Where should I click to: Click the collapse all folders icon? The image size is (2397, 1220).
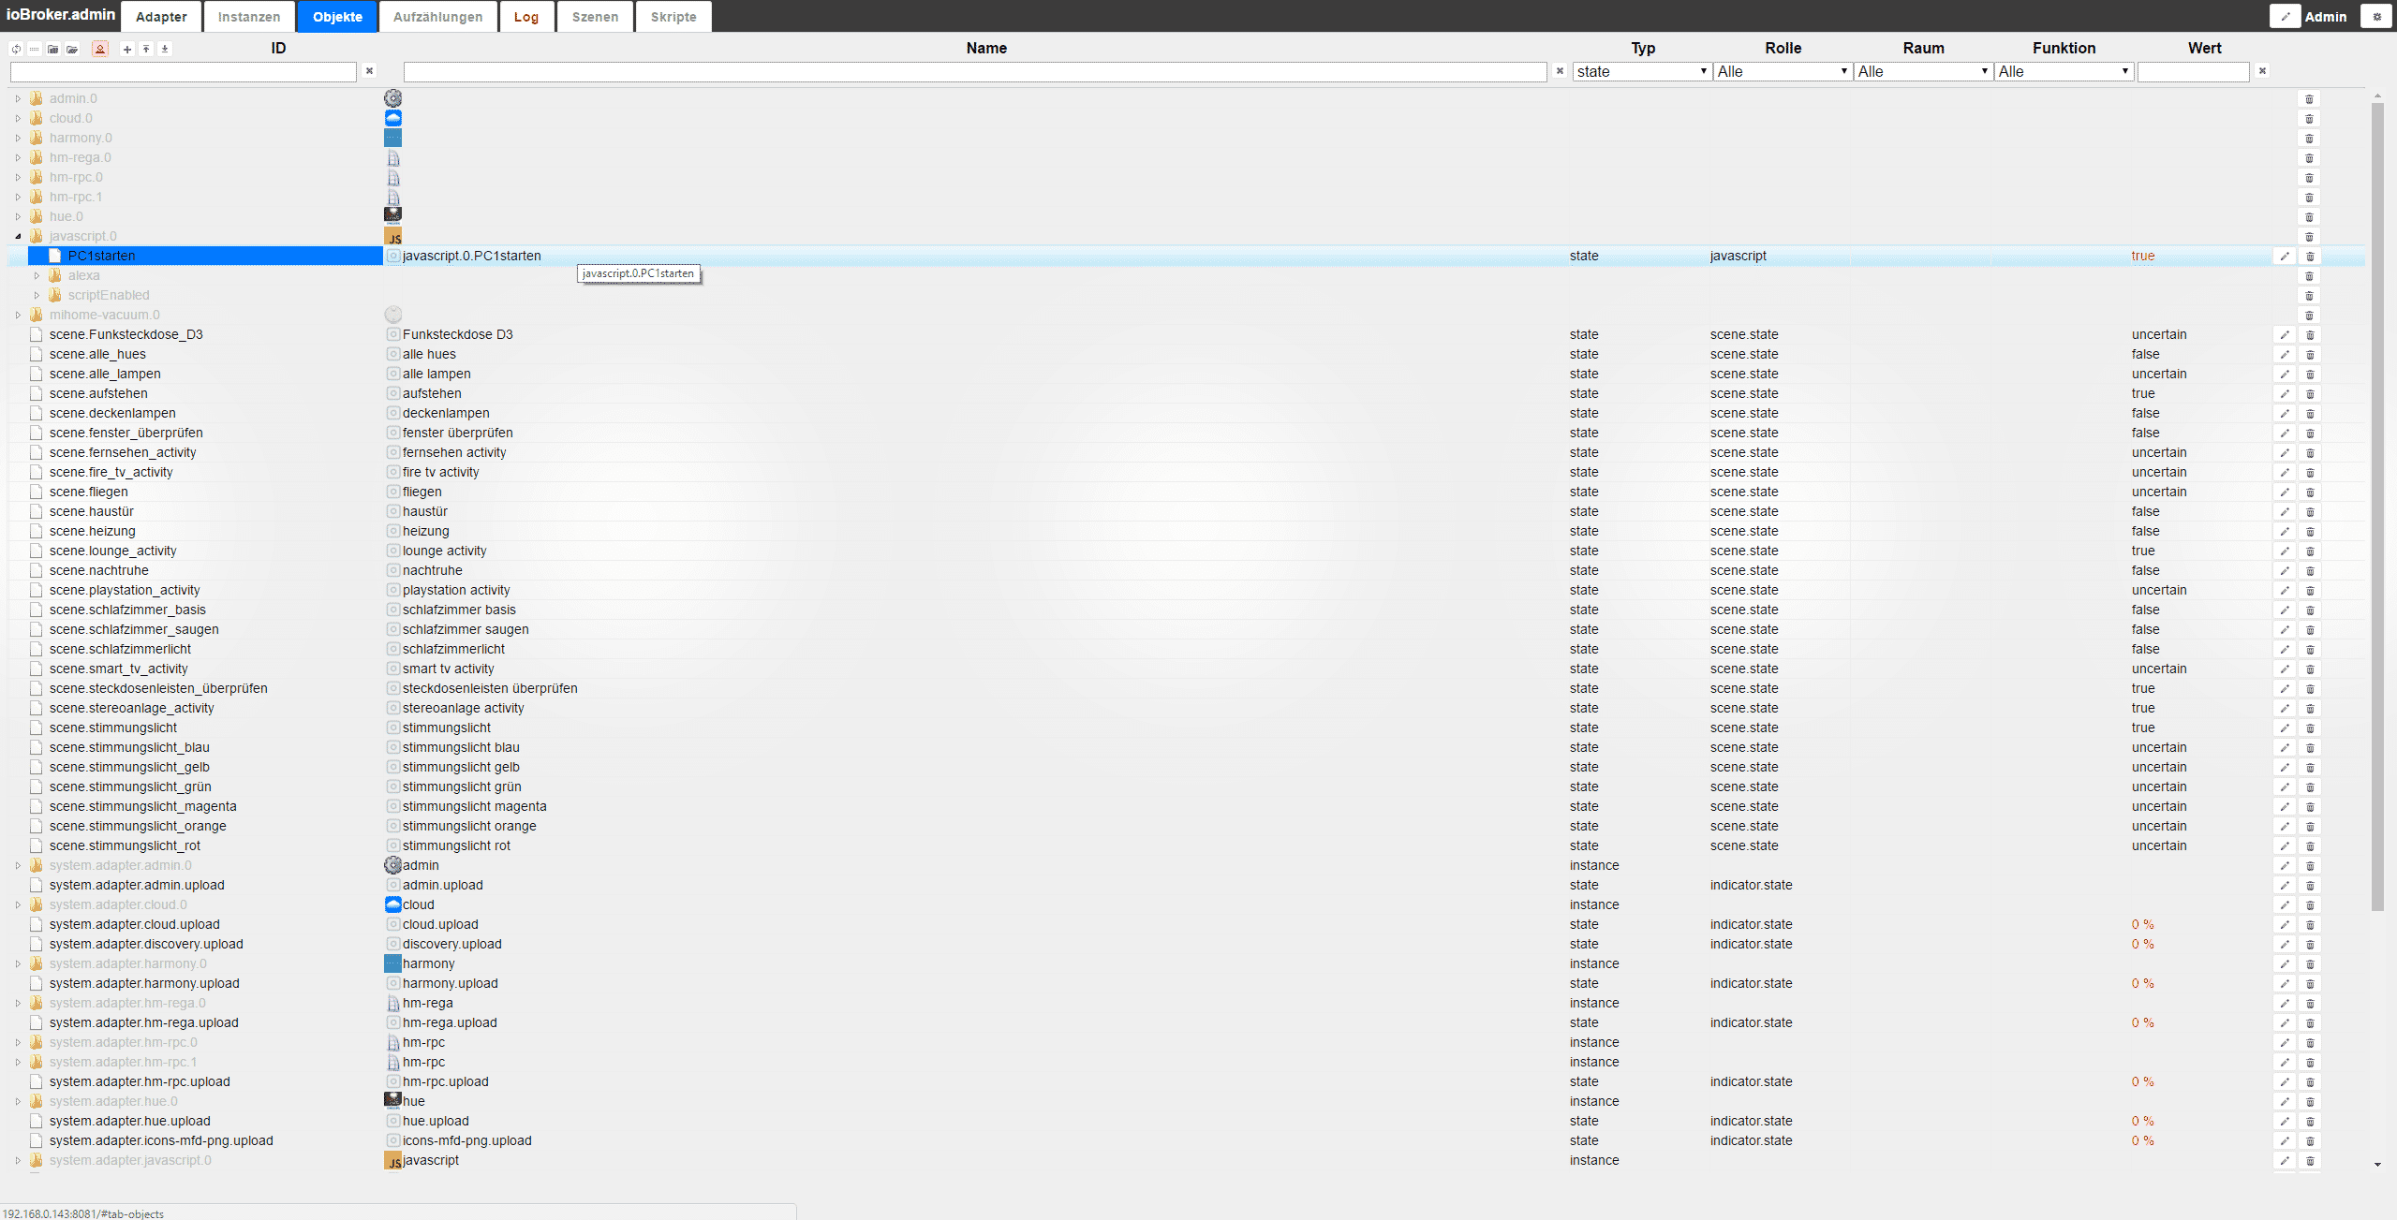[53, 49]
